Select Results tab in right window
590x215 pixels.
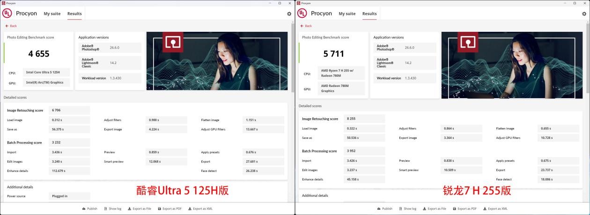369,14
